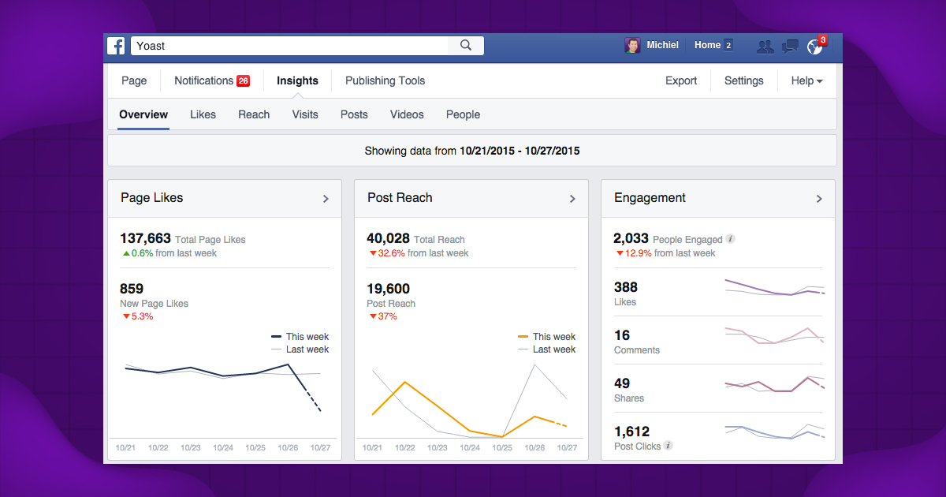Expand the Help dropdown
This screenshot has height=497, width=946.
pos(807,80)
